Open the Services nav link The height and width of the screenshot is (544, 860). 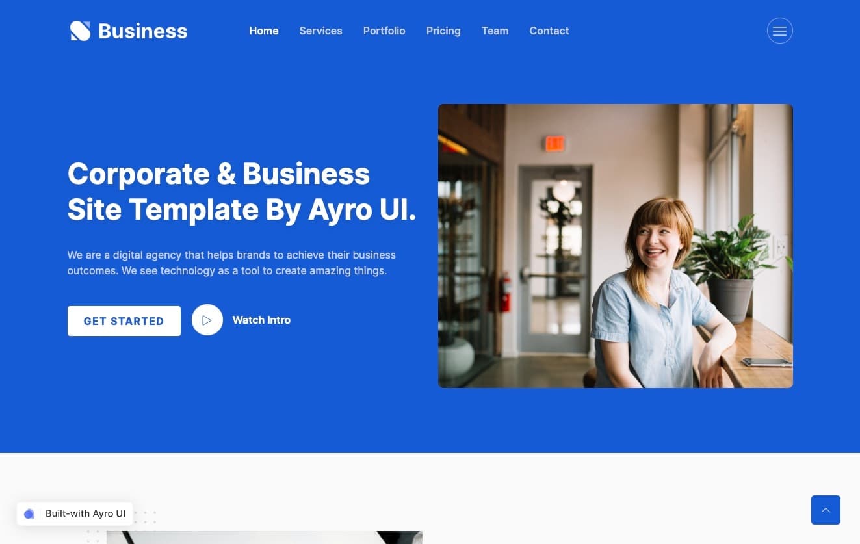click(320, 31)
